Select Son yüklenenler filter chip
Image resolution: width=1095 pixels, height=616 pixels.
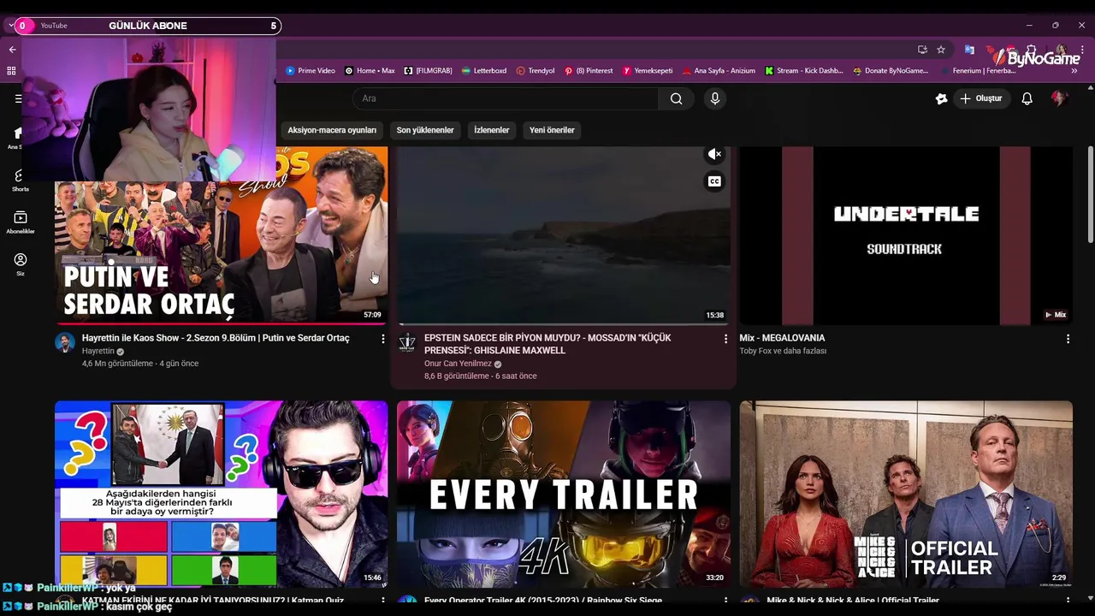click(x=425, y=130)
